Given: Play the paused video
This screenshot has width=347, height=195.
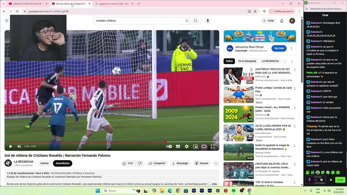Looking at the screenshot, I should coord(11,147).
